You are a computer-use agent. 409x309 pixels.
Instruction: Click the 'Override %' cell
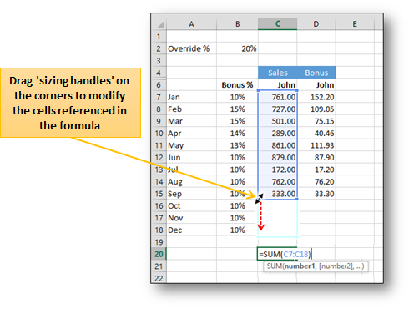191,48
